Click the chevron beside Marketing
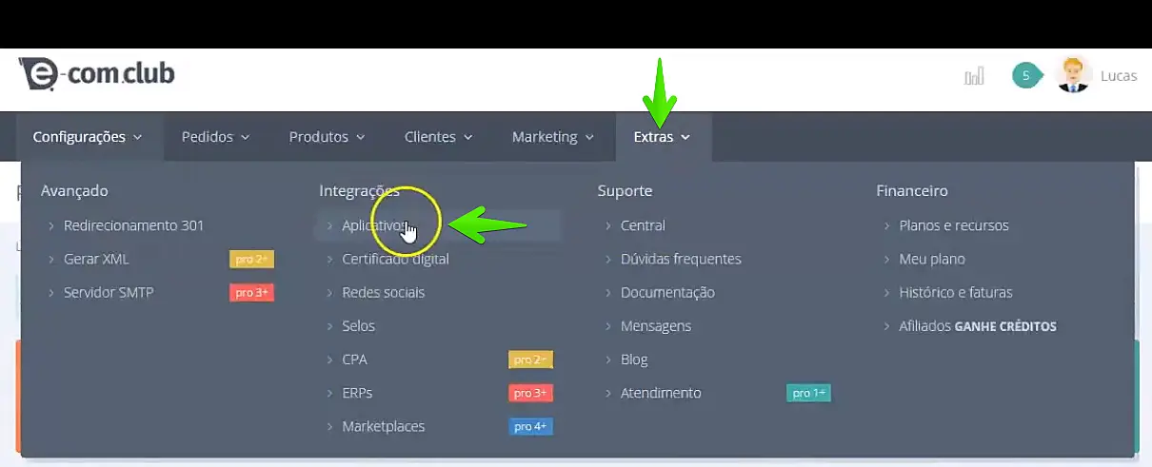The width and height of the screenshot is (1152, 467). pos(589,138)
